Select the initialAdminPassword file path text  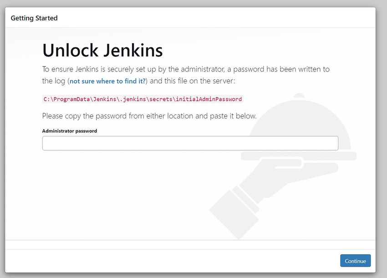pos(143,99)
